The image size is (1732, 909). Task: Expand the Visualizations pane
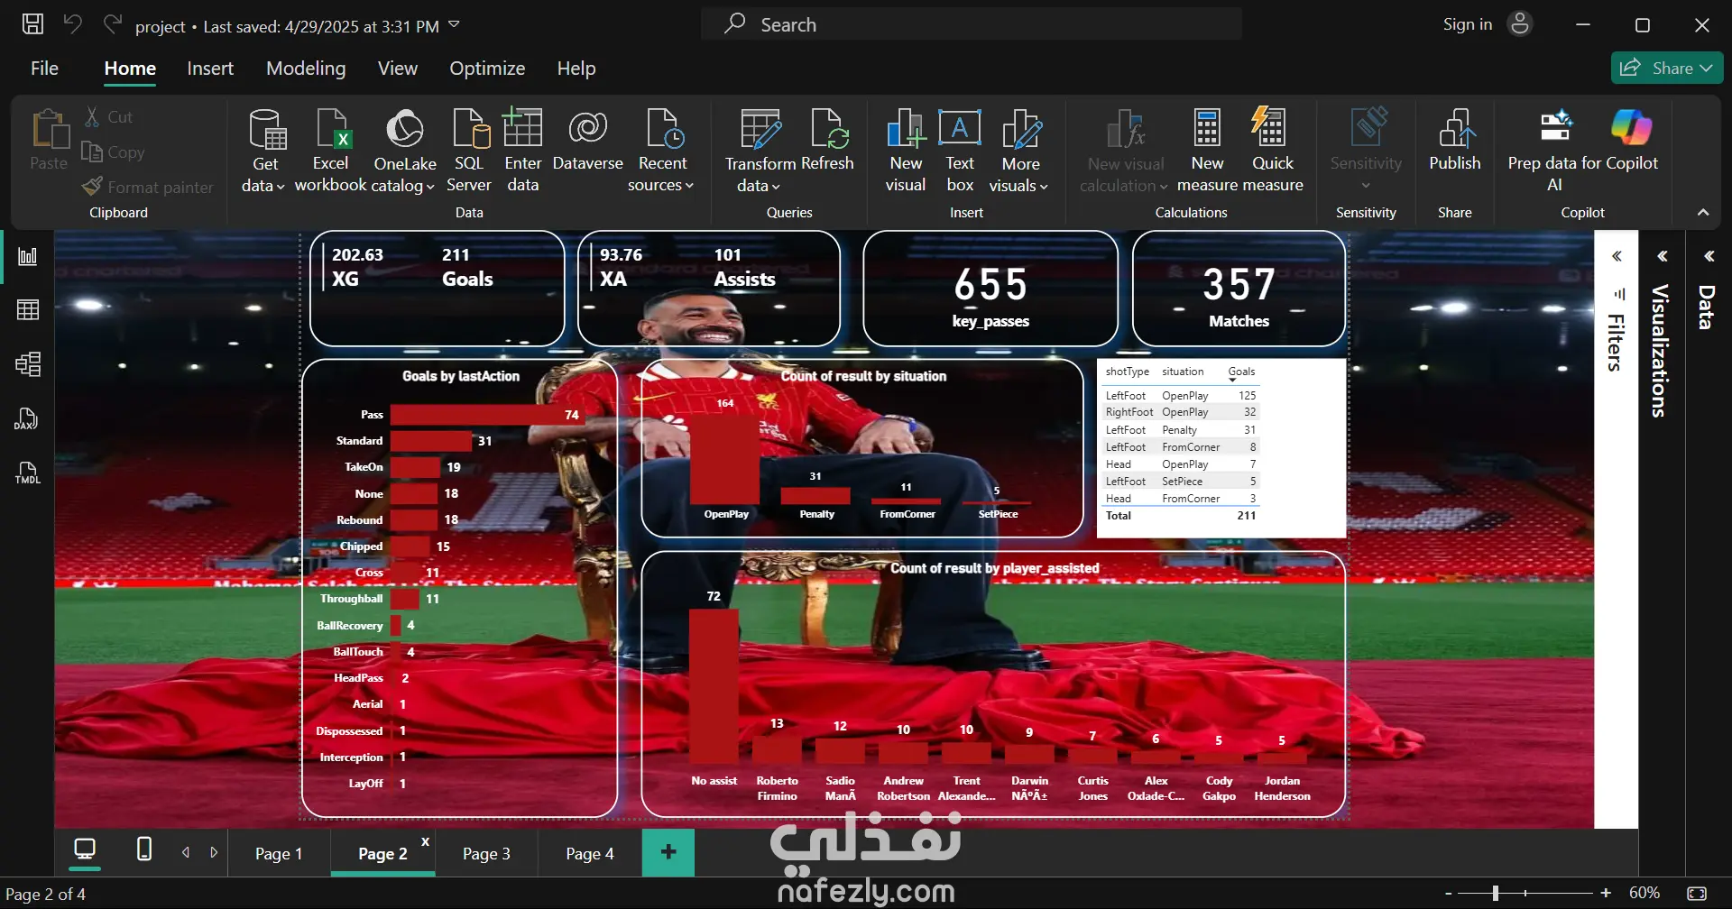(x=1663, y=256)
